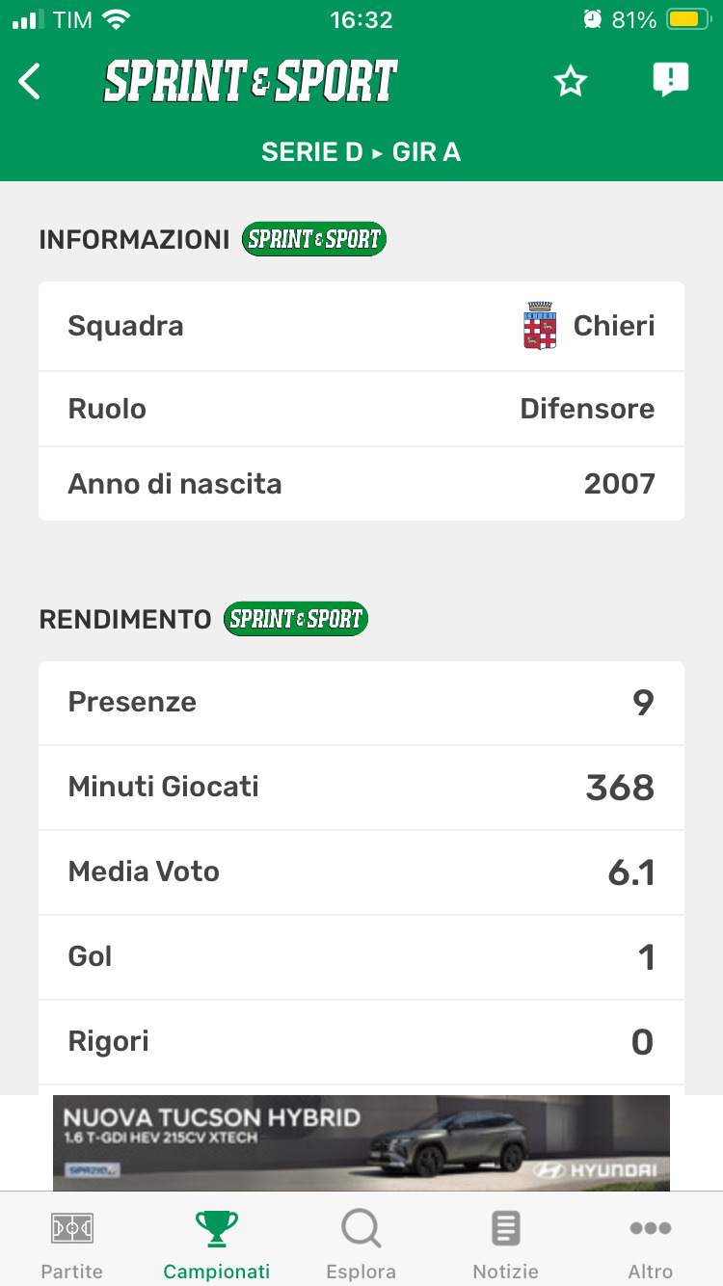The image size is (723, 1286).
Task: Go to the Notizie tab
Action: (x=505, y=1244)
